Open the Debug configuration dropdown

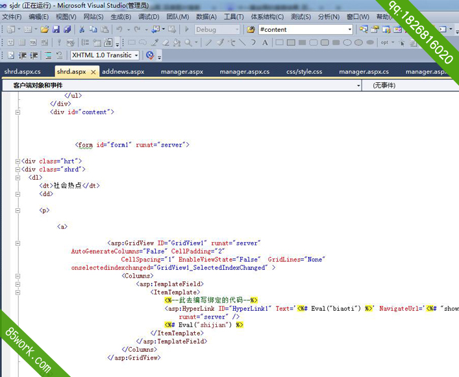coord(237,29)
